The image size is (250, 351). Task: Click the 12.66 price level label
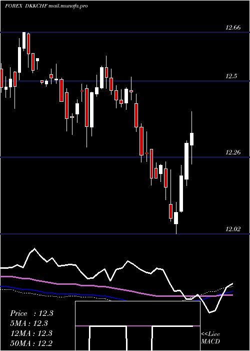pos(233,28)
